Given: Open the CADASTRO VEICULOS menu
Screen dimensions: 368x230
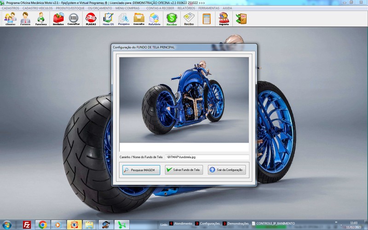Looking at the screenshot, I should (38, 8).
